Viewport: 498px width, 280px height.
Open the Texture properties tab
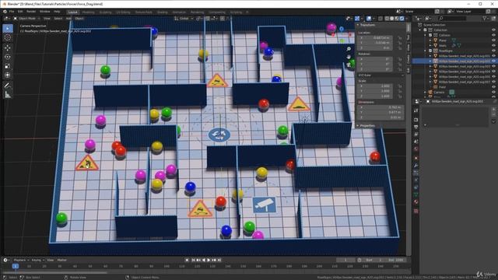pos(416,211)
